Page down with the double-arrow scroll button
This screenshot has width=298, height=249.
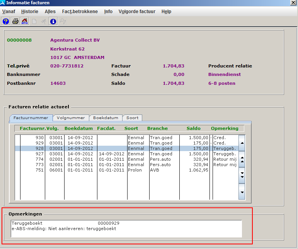(x=242, y=175)
